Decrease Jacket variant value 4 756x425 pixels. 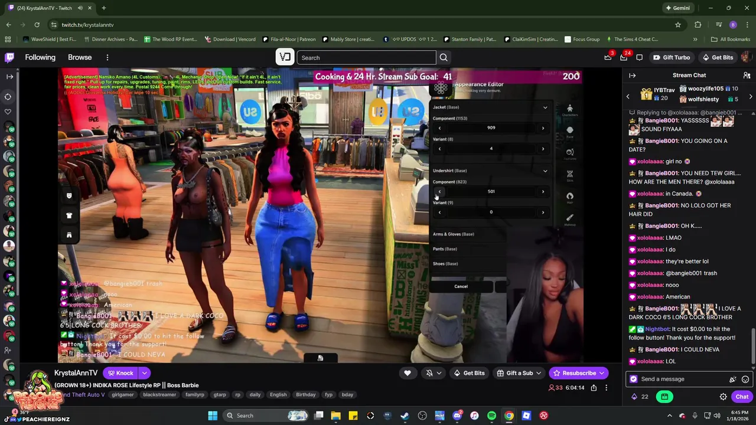439,149
